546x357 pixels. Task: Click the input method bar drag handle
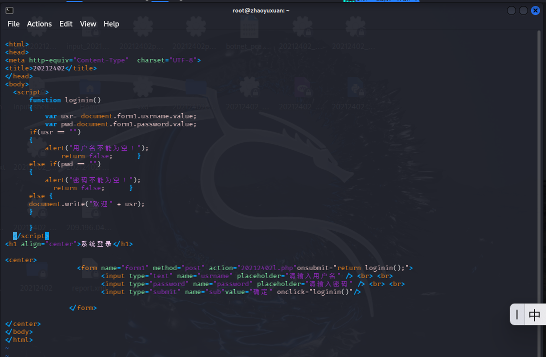coord(516,315)
